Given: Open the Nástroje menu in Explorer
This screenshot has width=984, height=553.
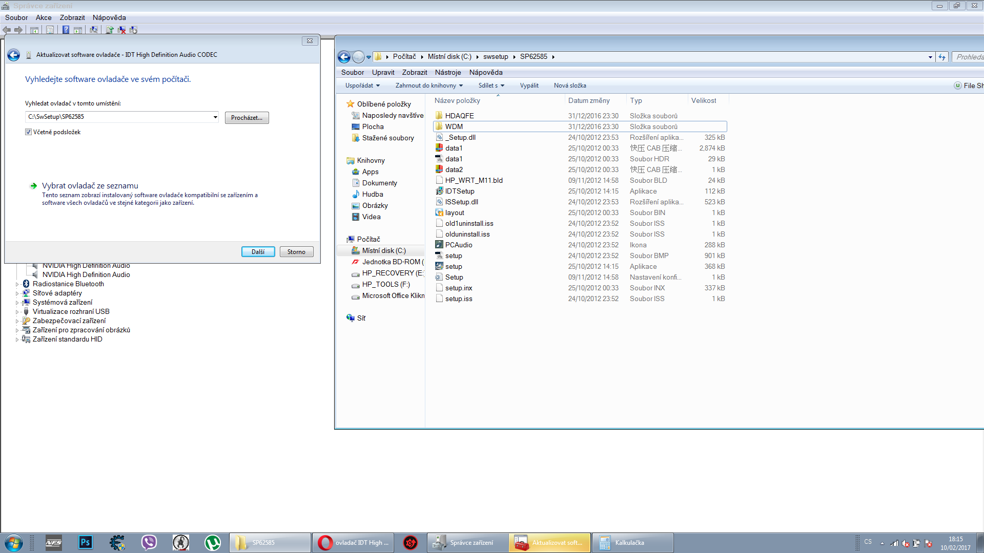Looking at the screenshot, I should pos(447,72).
